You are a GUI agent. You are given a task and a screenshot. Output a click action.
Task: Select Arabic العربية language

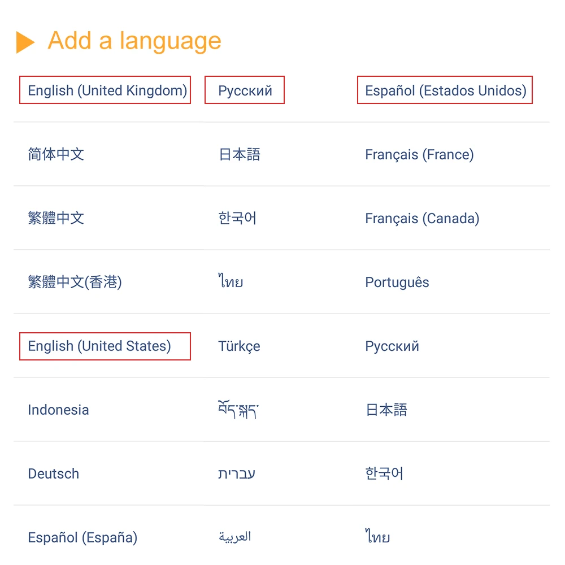click(234, 537)
